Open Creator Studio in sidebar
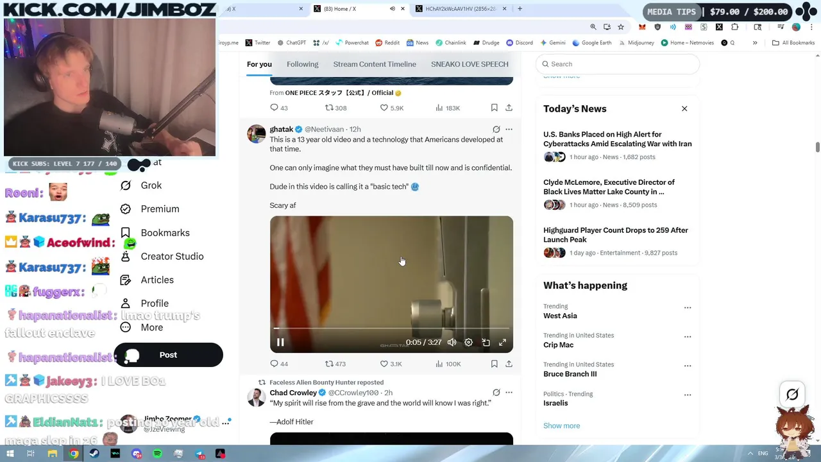This screenshot has width=821, height=462. click(162, 257)
